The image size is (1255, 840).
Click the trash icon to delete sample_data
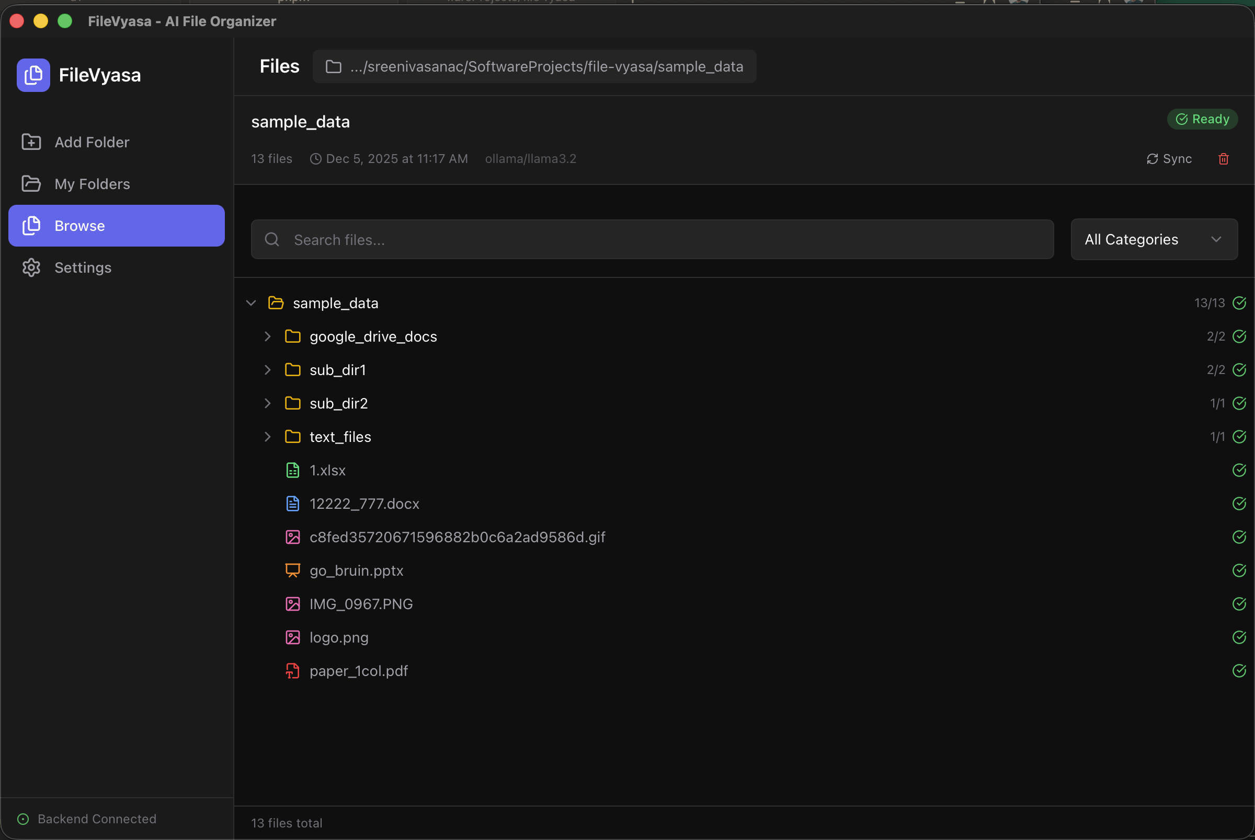1224,159
